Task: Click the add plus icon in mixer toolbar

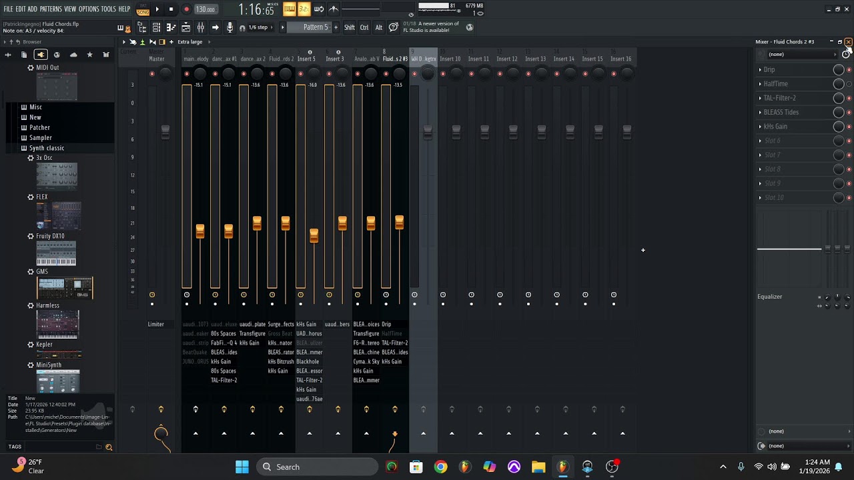Action: (x=171, y=42)
